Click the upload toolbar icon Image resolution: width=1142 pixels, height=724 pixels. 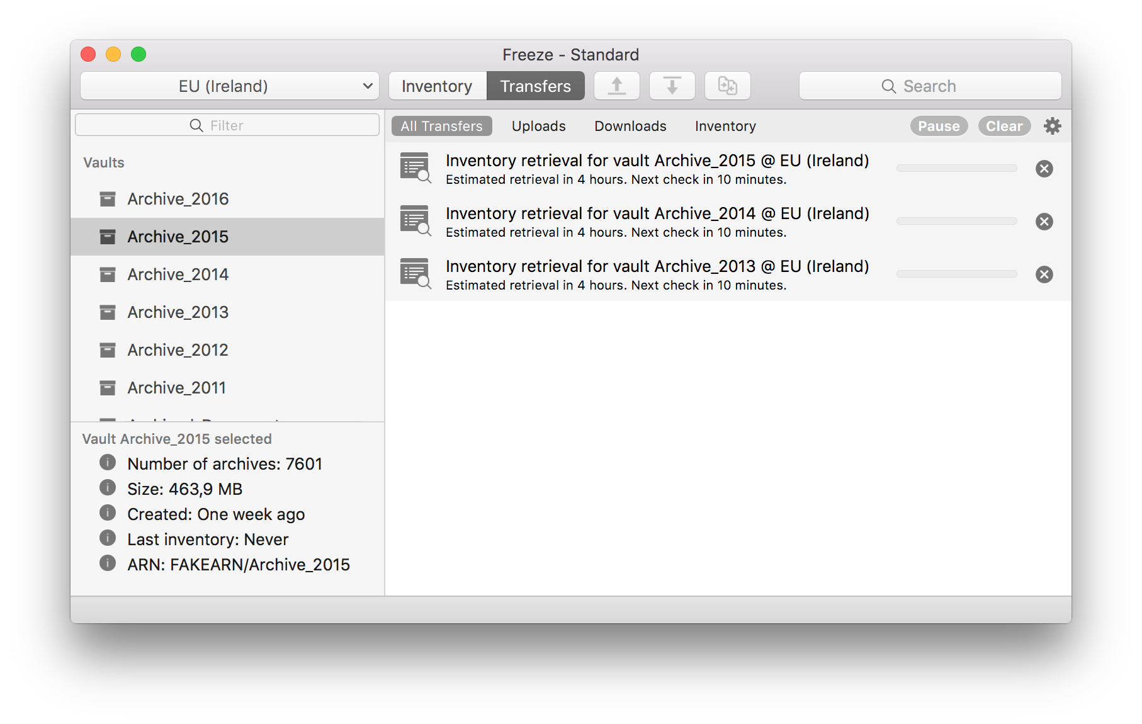[617, 86]
